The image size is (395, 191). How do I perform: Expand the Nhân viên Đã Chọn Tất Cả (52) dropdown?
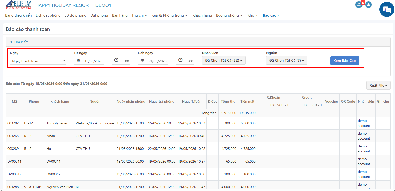(x=224, y=60)
